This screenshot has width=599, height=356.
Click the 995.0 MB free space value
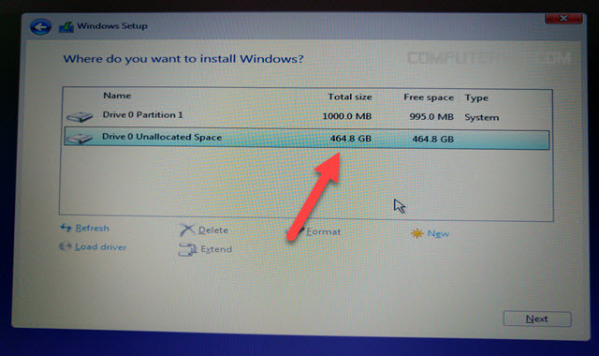[431, 116]
